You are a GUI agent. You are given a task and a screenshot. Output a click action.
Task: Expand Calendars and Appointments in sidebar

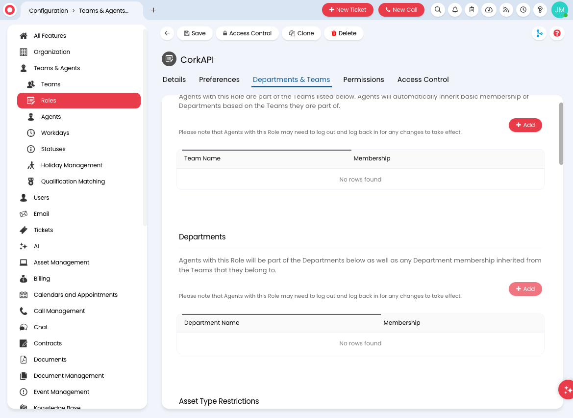(x=78, y=295)
